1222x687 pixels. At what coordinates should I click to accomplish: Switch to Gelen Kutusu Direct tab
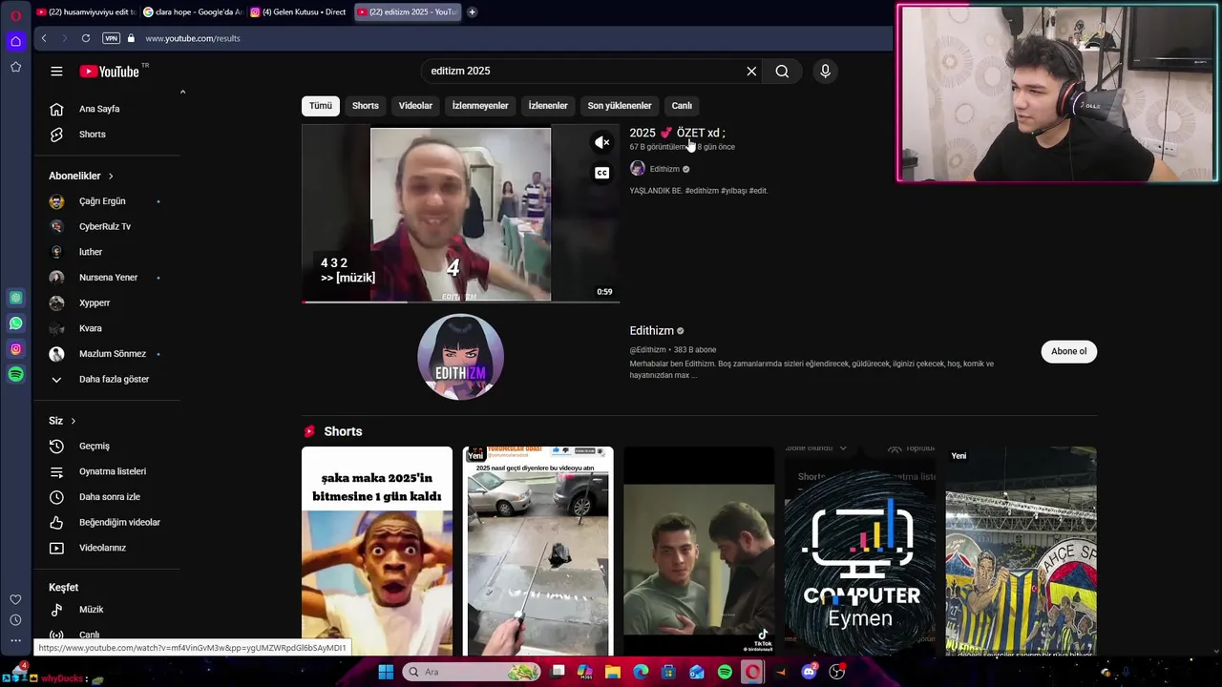[x=300, y=12]
